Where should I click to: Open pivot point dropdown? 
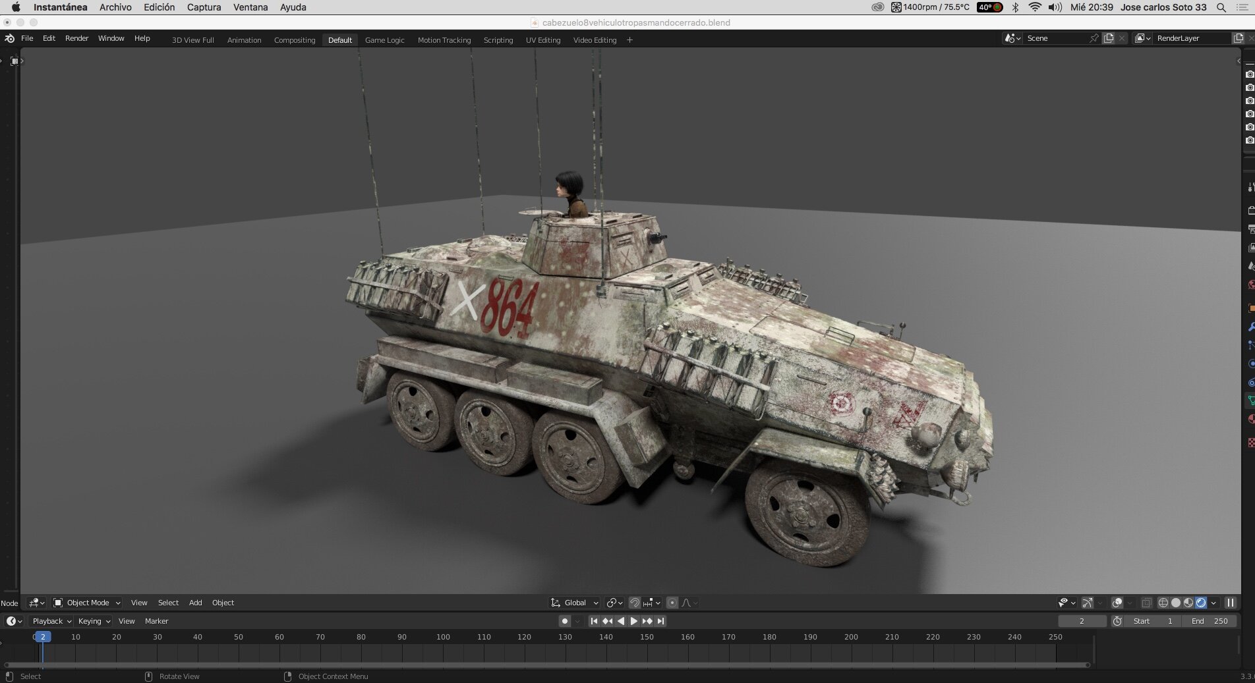tap(614, 603)
